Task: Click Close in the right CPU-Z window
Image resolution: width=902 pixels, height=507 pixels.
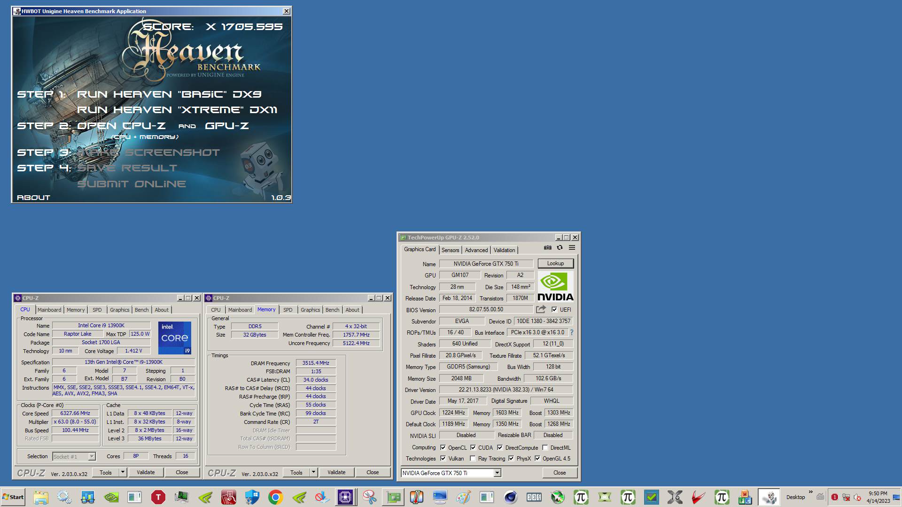Action: [x=373, y=472]
